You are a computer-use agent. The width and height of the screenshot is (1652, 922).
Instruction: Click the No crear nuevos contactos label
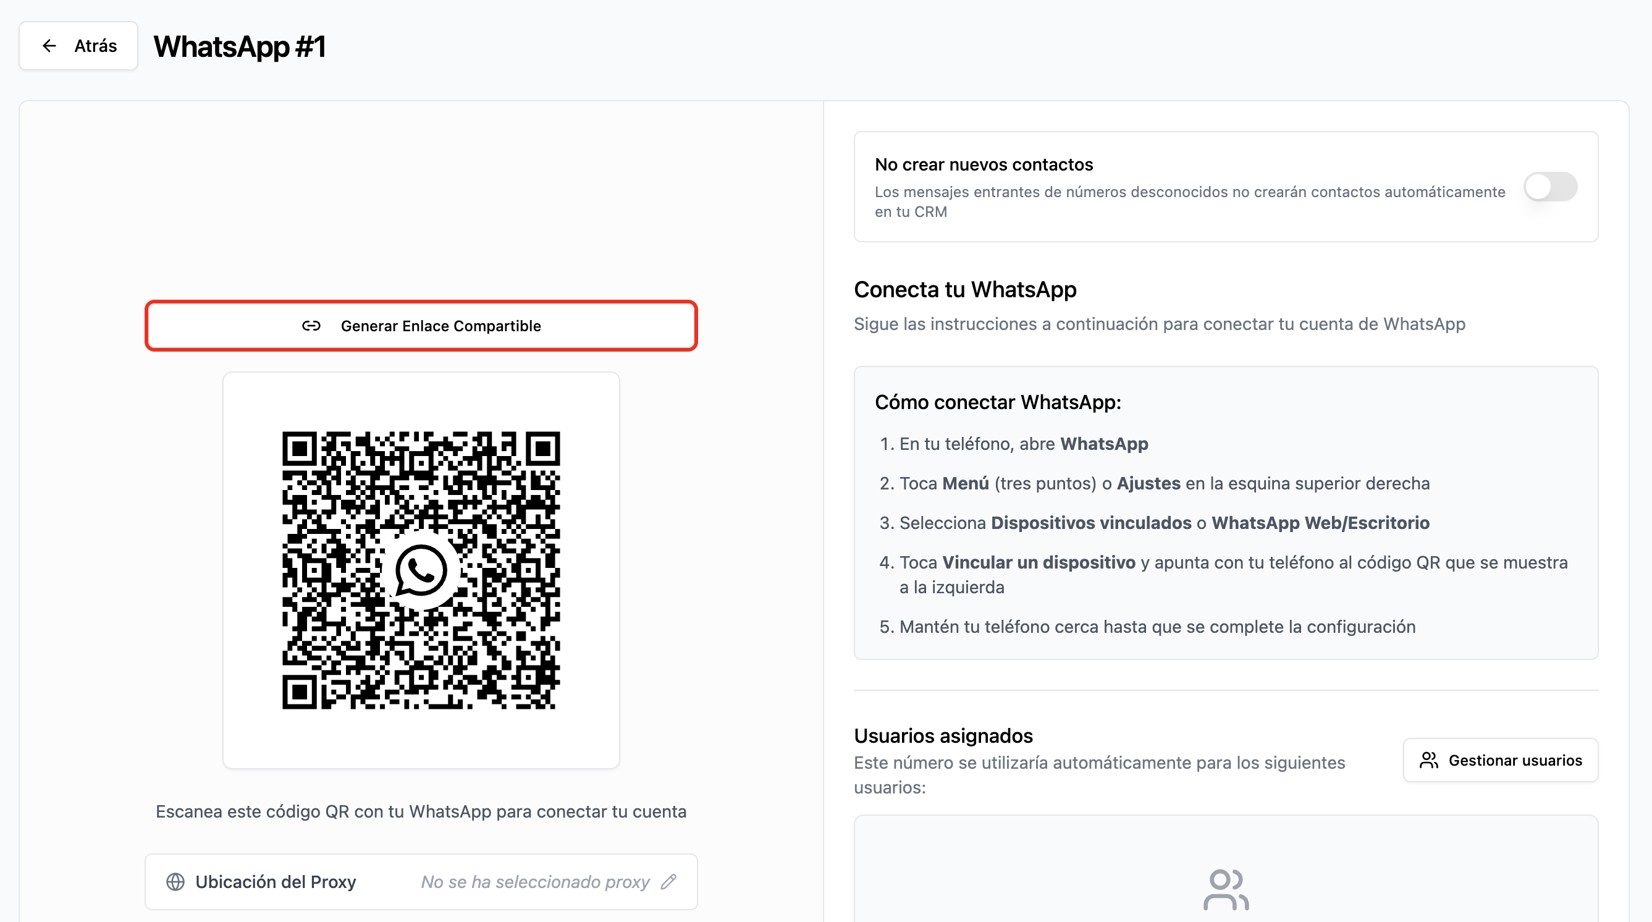click(x=983, y=164)
